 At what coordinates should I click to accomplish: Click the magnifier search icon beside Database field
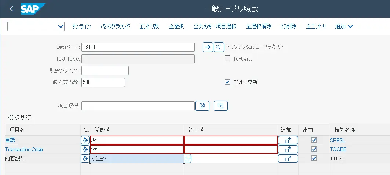219,47
